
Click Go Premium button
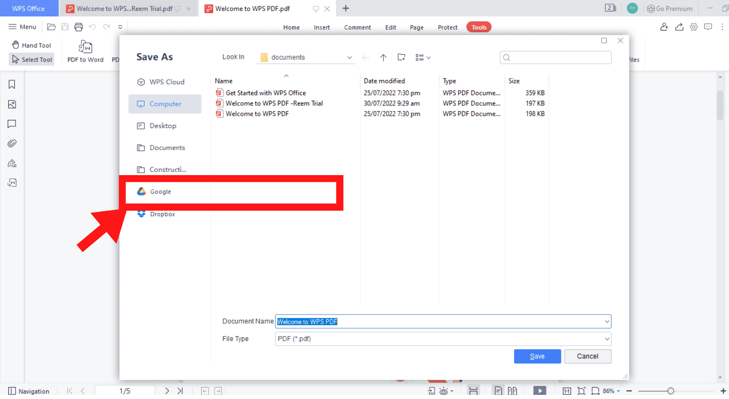coord(670,8)
